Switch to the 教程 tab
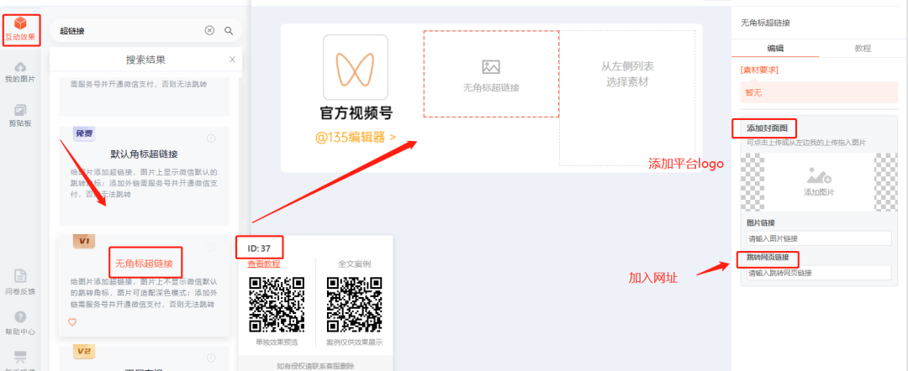 [x=863, y=48]
